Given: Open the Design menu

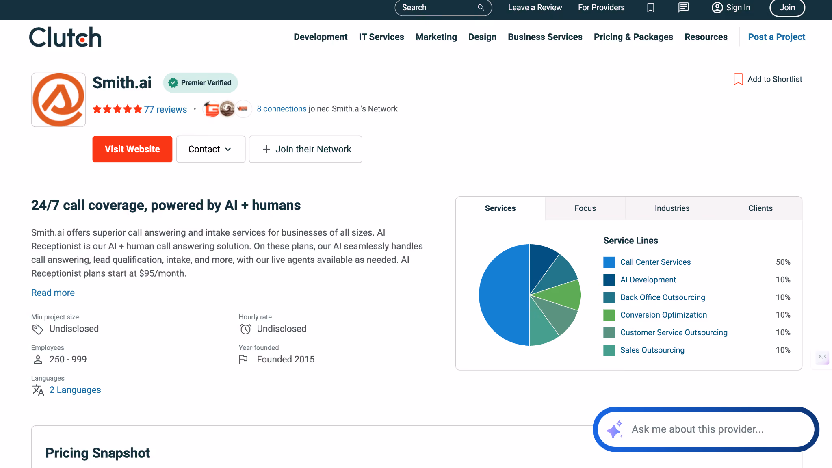Looking at the screenshot, I should pyautogui.click(x=482, y=37).
